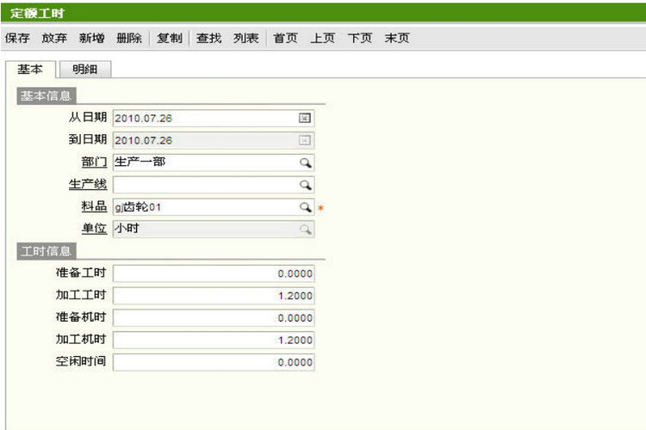Screen dimensions: 646x430
Task: Add a new record with 新增
Action: 91,38
